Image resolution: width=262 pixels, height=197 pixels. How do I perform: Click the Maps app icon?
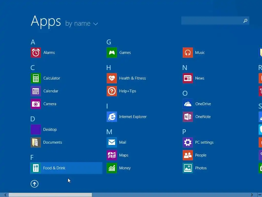point(112,155)
